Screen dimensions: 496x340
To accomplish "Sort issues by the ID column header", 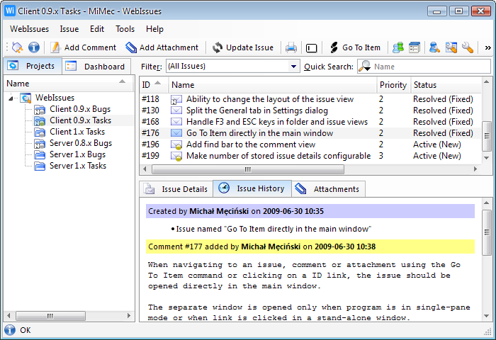I will coord(154,85).
